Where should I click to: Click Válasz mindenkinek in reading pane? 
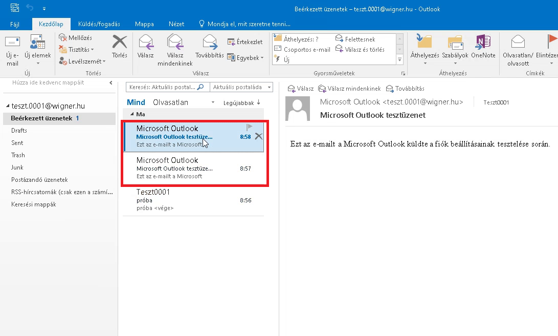[x=349, y=89]
